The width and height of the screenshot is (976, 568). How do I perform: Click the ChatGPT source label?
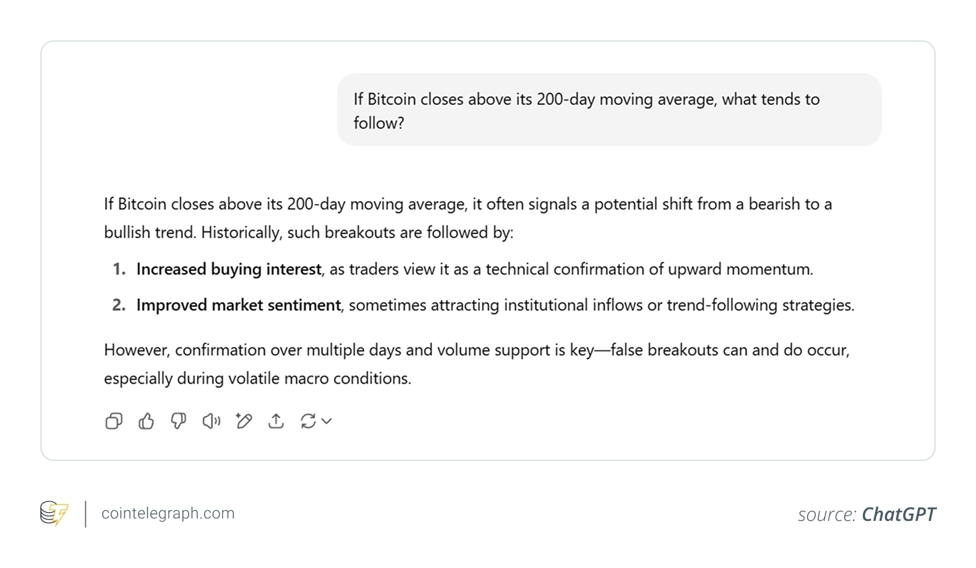899,515
